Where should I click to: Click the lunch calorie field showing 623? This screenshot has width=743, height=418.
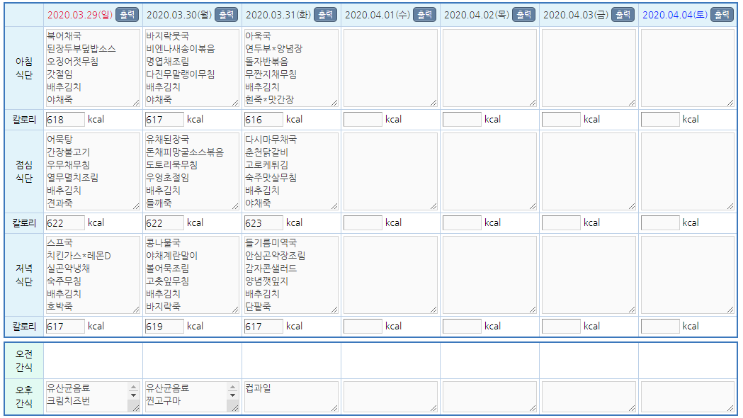263,223
